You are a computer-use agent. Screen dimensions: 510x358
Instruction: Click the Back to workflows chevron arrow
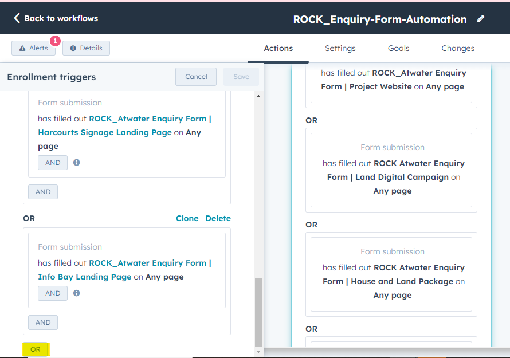pos(17,18)
